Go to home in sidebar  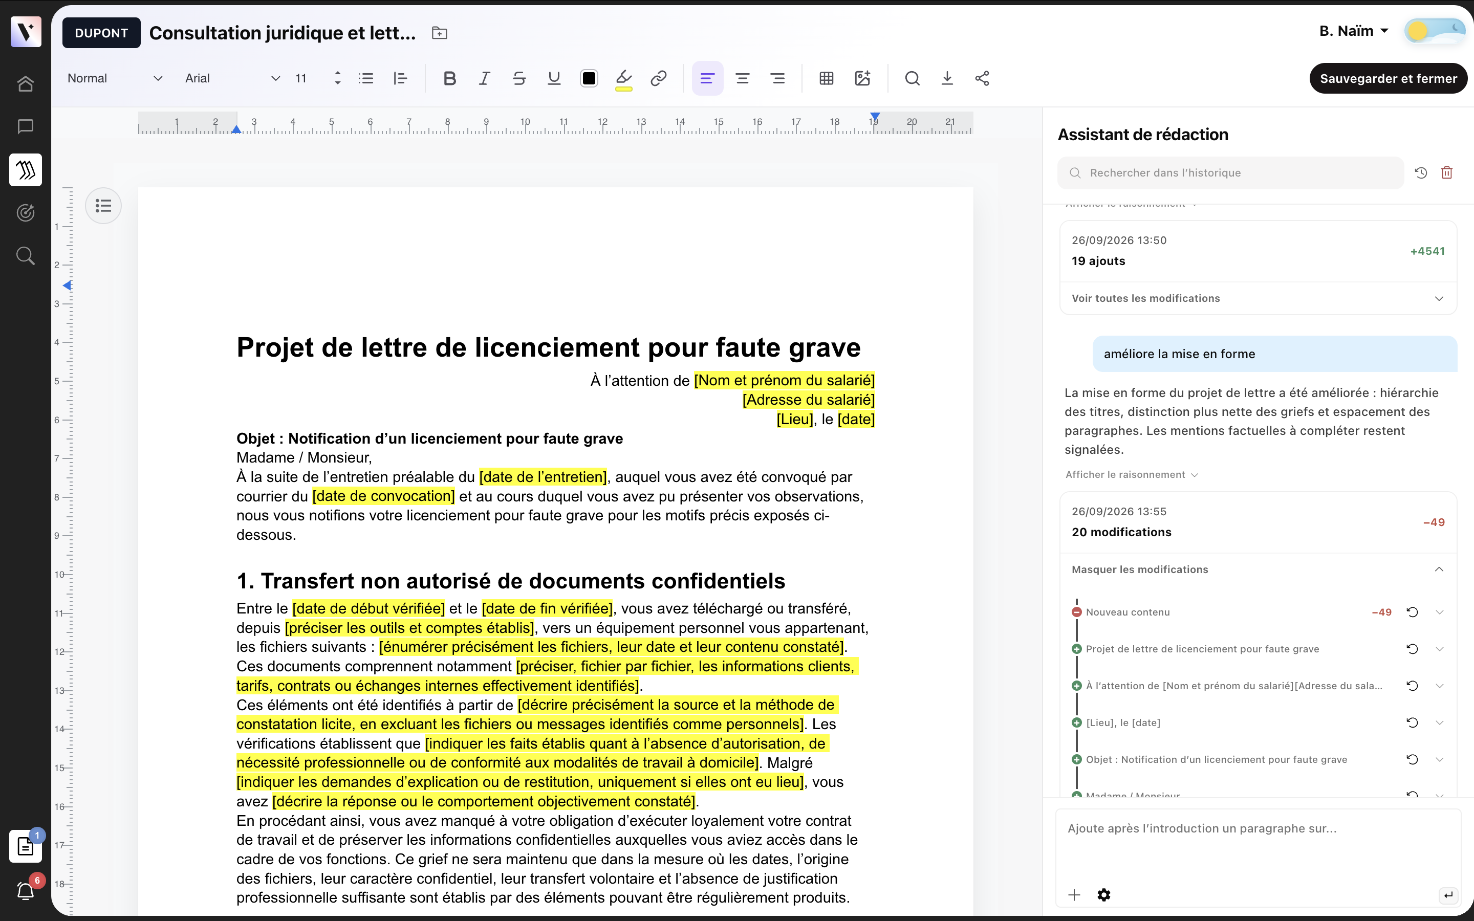tap(26, 83)
